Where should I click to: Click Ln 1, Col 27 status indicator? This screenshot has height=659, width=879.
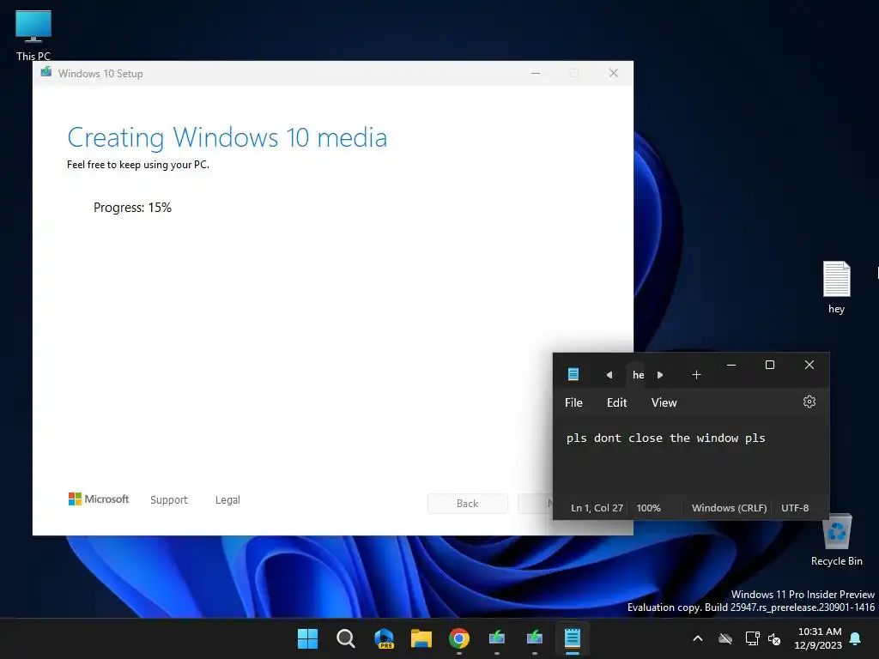coord(597,508)
